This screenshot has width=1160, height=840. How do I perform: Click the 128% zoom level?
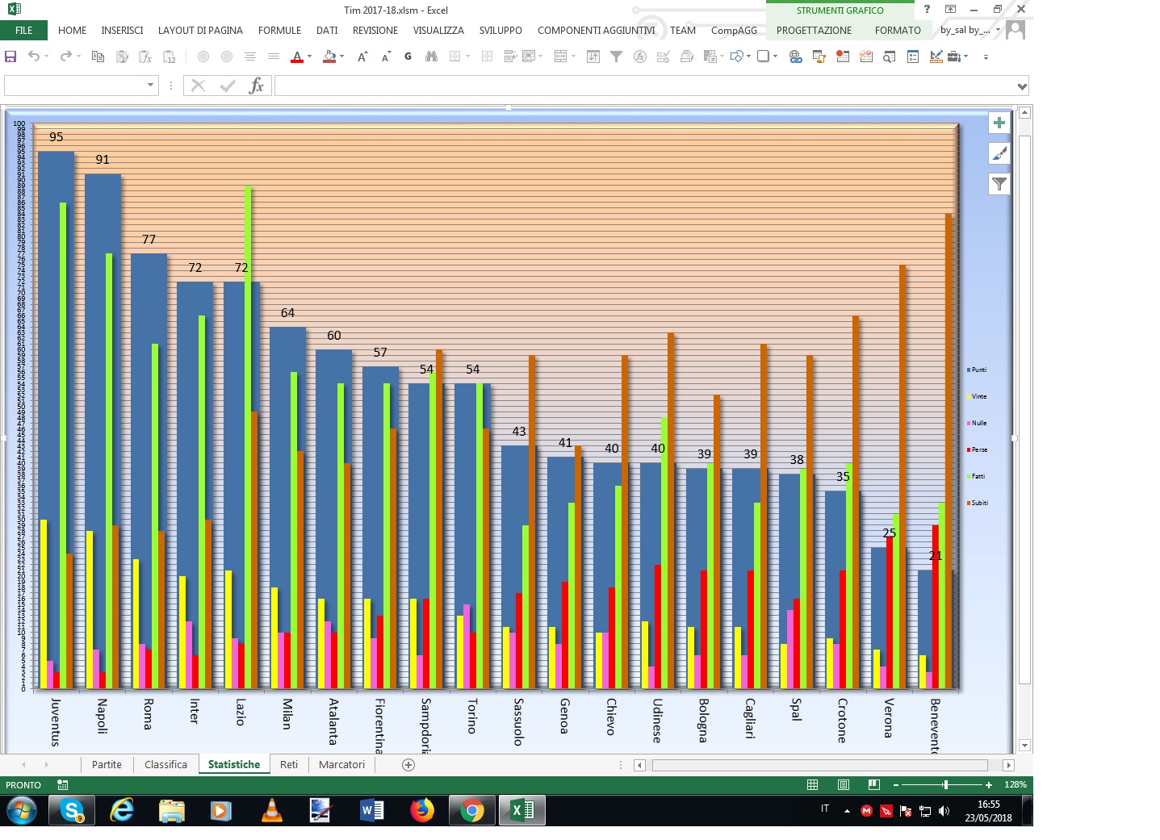(x=1016, y=785)
